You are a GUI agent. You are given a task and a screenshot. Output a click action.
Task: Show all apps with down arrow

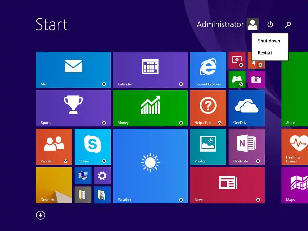click(x=41, y=215)
